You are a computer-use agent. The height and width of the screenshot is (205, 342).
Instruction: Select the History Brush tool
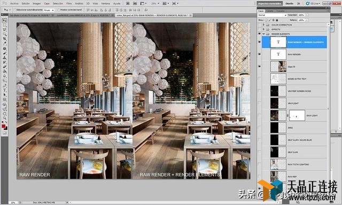click(4, 62)
